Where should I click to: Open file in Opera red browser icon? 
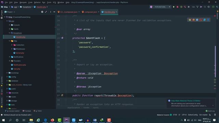201,20
